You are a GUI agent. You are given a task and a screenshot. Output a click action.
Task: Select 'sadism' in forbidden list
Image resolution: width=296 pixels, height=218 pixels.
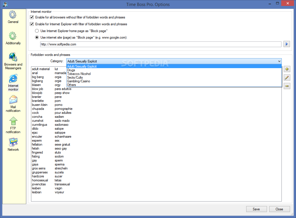[x=59, y=117]
